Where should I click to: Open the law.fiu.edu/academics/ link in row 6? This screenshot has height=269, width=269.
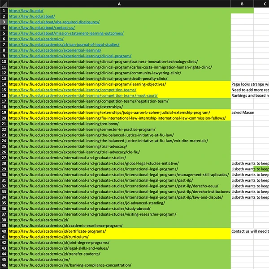tap(36, 39)
